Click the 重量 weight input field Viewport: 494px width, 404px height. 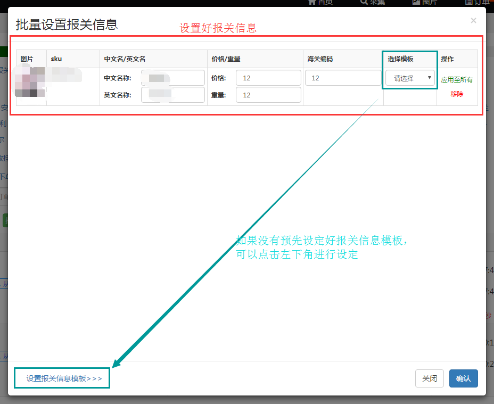(268, 95)
